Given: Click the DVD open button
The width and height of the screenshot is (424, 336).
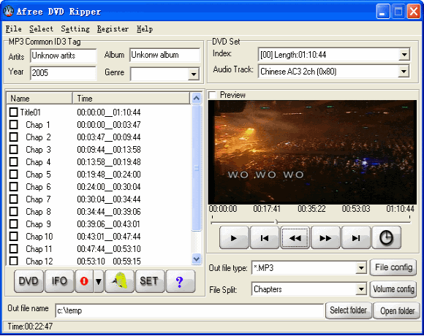Looking at the screenshot, I should tap(29, 281).
